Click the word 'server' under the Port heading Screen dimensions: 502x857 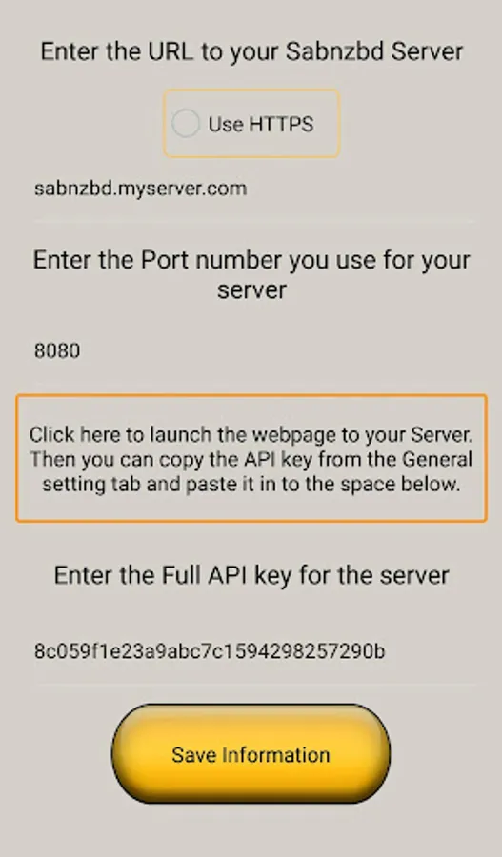[x=251, y=289]
